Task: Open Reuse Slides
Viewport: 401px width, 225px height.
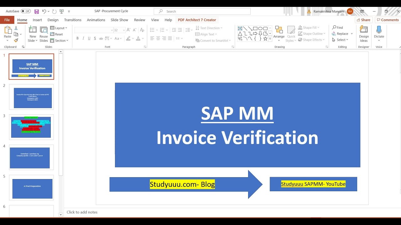Action: click(x=44, y=34)
